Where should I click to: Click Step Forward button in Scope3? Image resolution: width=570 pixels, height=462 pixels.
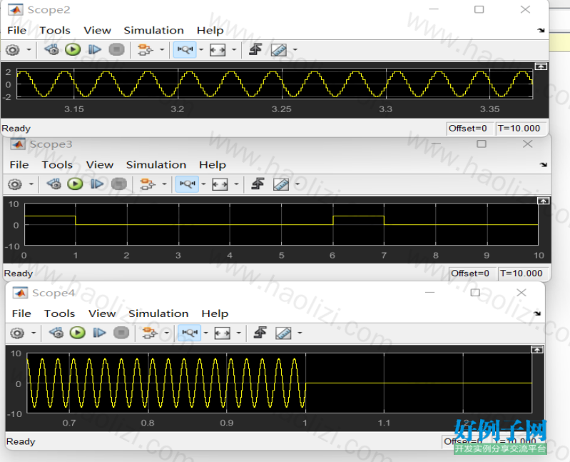97,184
